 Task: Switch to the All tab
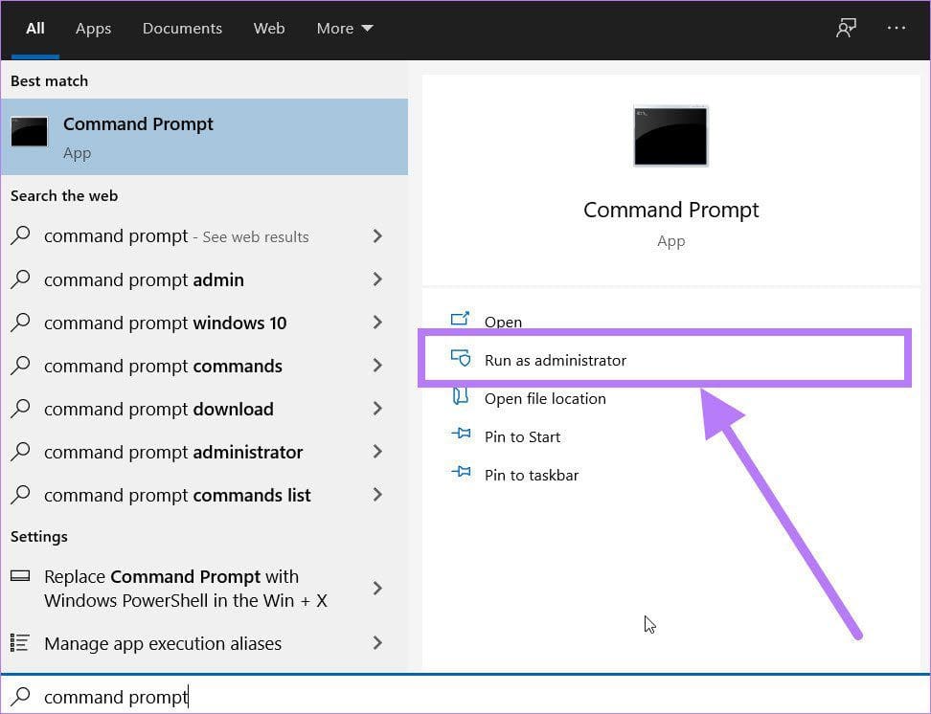[35, 29]
